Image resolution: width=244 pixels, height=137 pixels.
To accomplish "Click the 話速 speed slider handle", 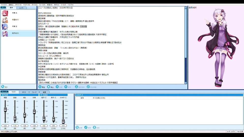I will (x=15, y=118).
